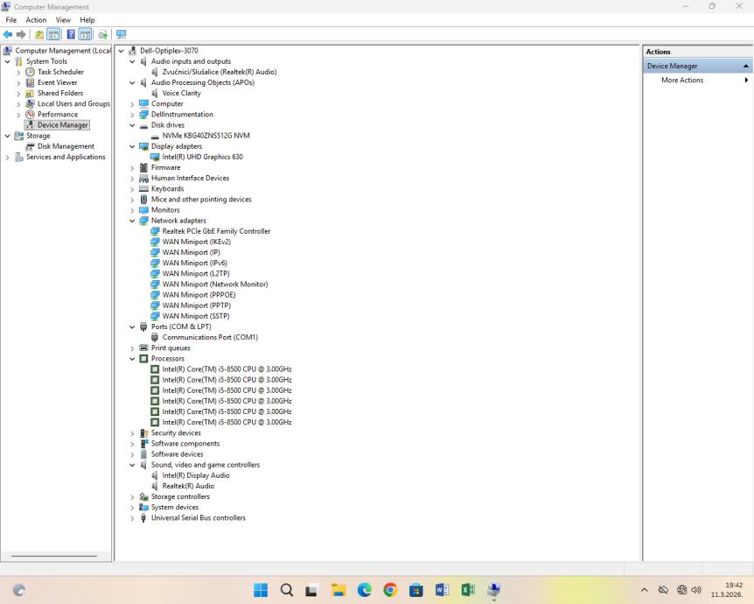This screenshot has height=604, width=754.
Task: Select Realtek(R) Audio under Sound controllers
Action: [x=188, y=486]
